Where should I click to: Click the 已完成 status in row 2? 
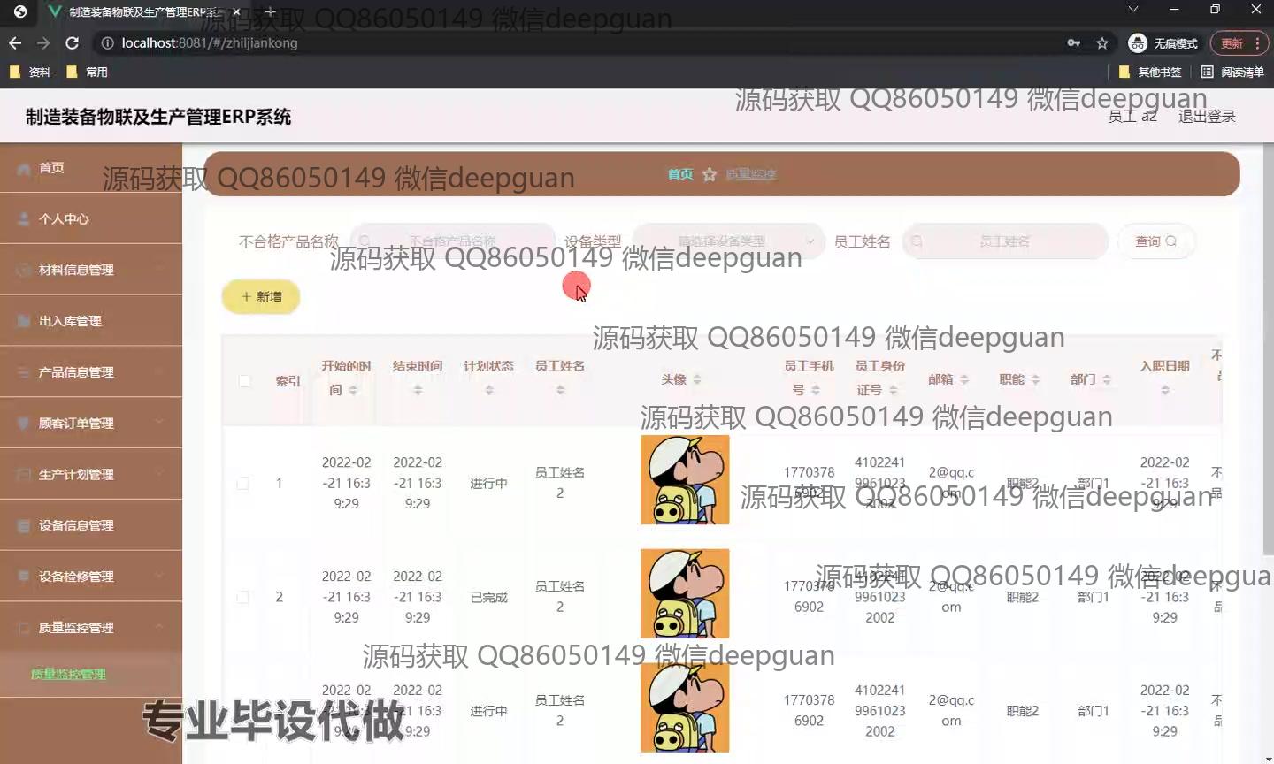488,598
